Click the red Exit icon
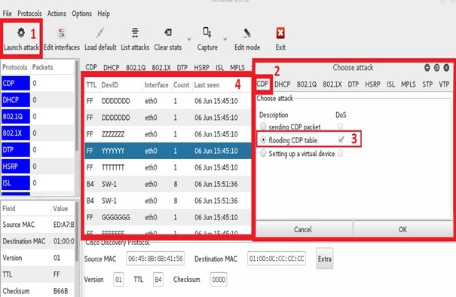Image resolution: width=456 pixels, height=297 pixels. click(x=280, y=33)
